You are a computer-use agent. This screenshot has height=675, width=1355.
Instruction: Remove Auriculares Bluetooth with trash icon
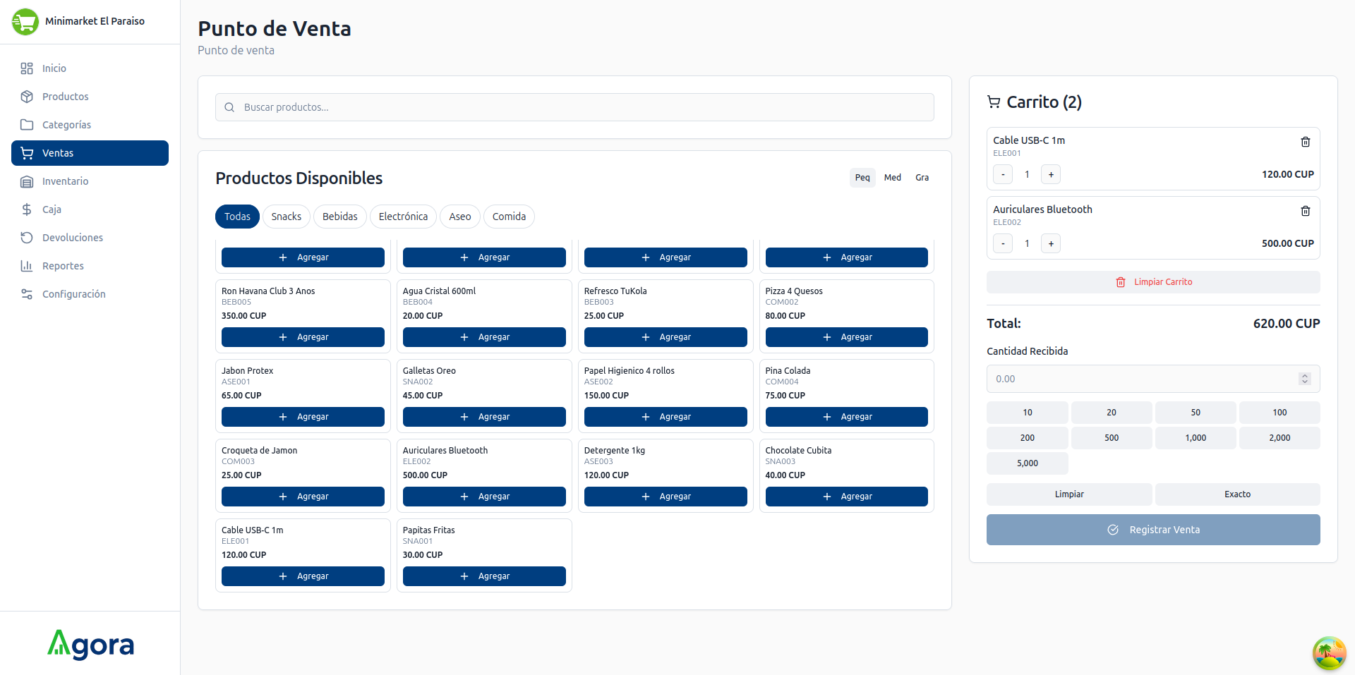[x=1305, y=211]
